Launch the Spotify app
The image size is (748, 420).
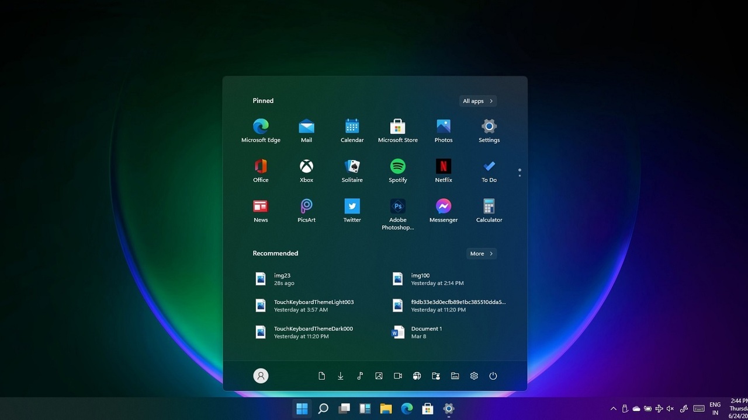pos(397,170)
